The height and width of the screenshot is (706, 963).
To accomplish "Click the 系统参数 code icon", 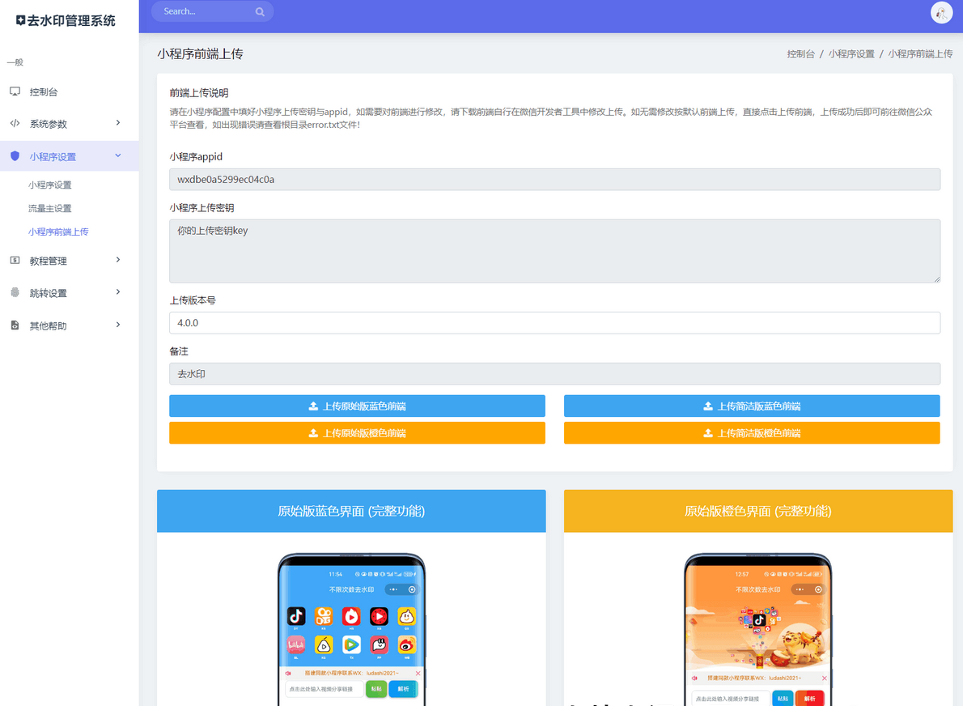I will [x=15, y=124].
